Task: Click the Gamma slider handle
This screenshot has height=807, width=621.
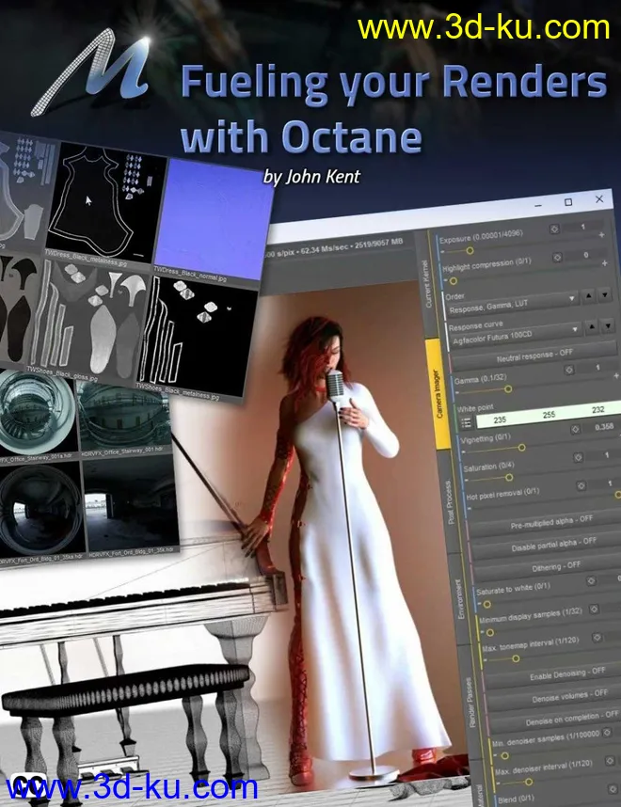Action: pos(508,389)
